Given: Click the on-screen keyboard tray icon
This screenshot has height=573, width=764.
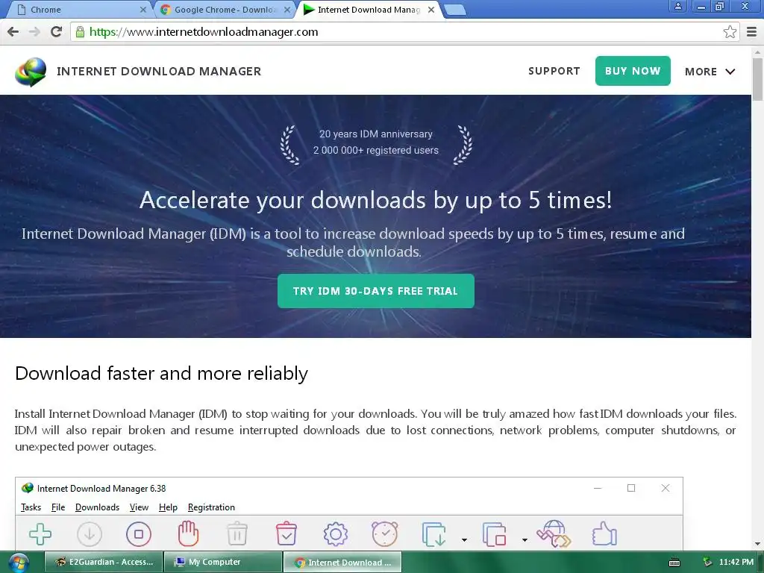Looking at the screenshot, I should tap(674, 563).
